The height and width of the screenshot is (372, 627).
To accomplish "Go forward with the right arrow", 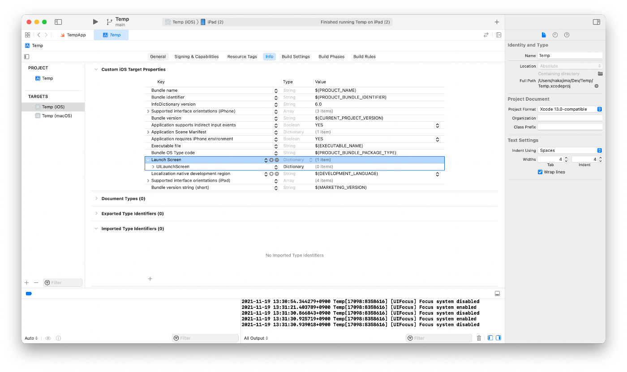I will (47, 35).
